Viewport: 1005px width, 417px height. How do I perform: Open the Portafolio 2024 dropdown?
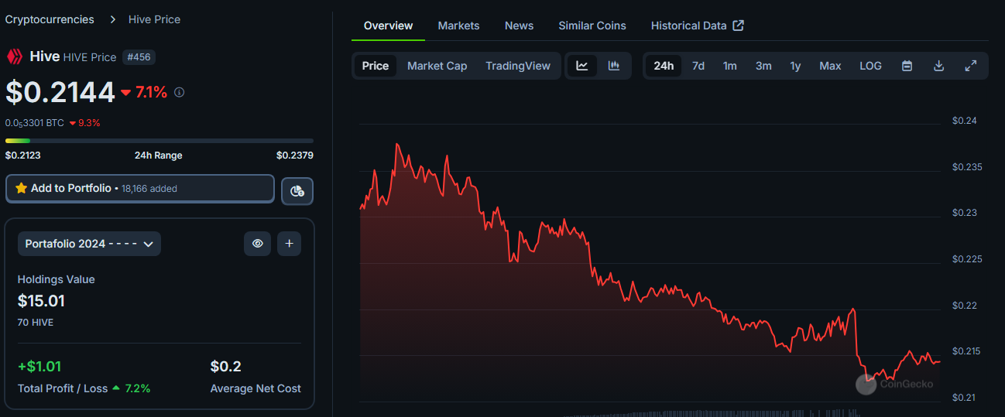[89, 244]
